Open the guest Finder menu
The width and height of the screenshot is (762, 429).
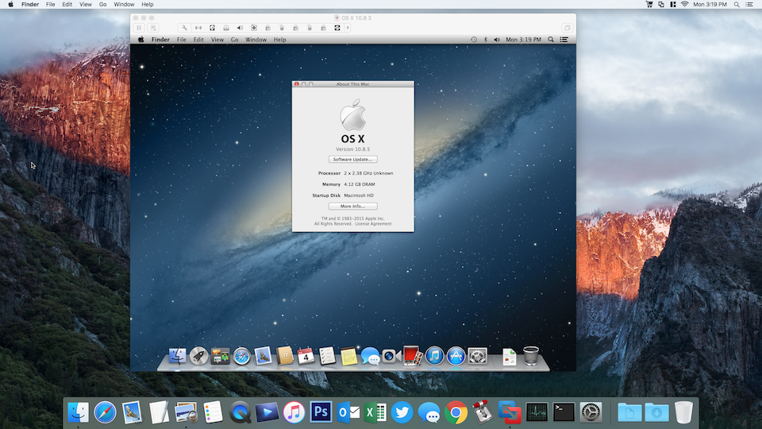click(160, 40)
